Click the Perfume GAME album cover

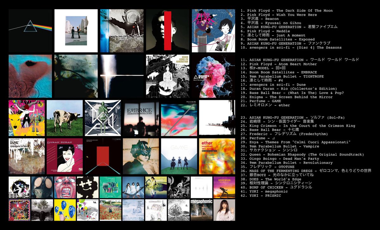(x=179, y=156)
